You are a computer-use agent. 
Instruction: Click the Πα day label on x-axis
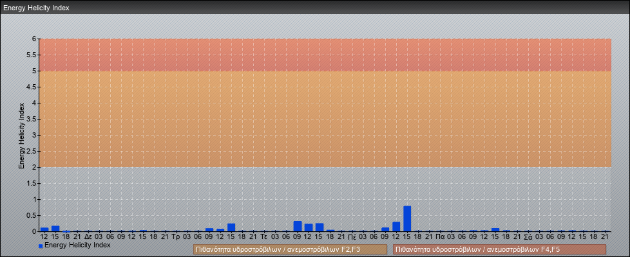pos(440,237)
